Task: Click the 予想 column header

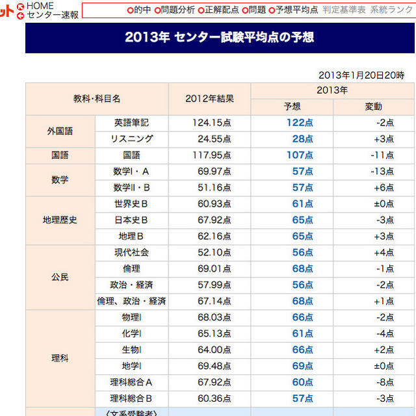Action: [292, 107]
